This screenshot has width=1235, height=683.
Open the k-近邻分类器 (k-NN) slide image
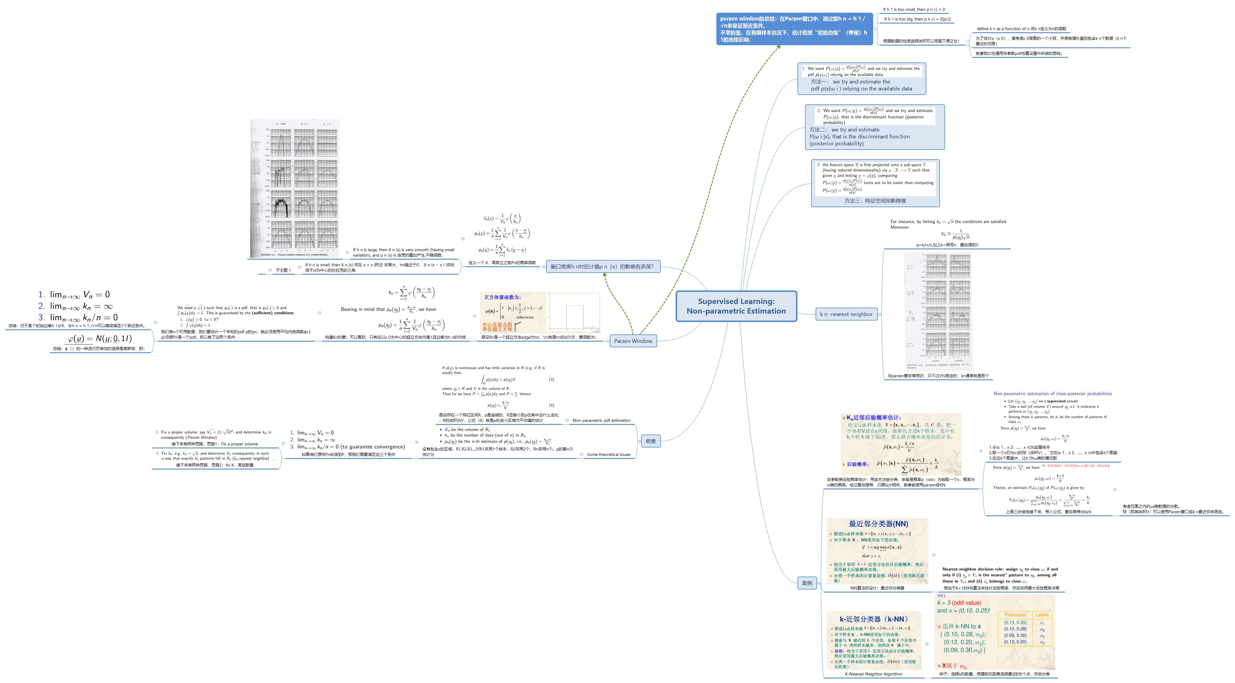[874, 640]
